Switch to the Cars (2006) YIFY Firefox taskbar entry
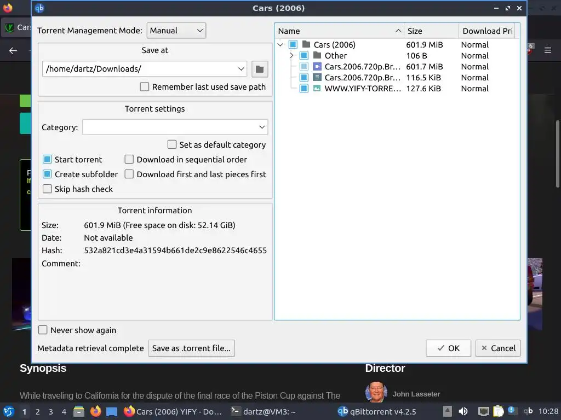This screenshot has height=420, width=561. click(173, 411)
